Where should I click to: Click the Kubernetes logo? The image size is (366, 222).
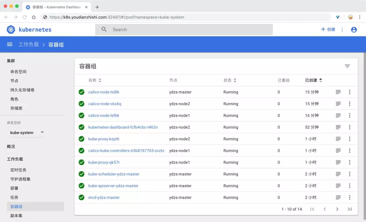click(x=11, y=30)
